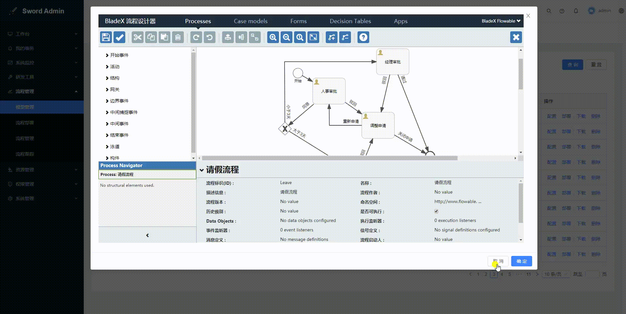The height and width of the screenshot is (314, 626).
Task: Select Process: 请假流程 in navigator
Action: 147,174
